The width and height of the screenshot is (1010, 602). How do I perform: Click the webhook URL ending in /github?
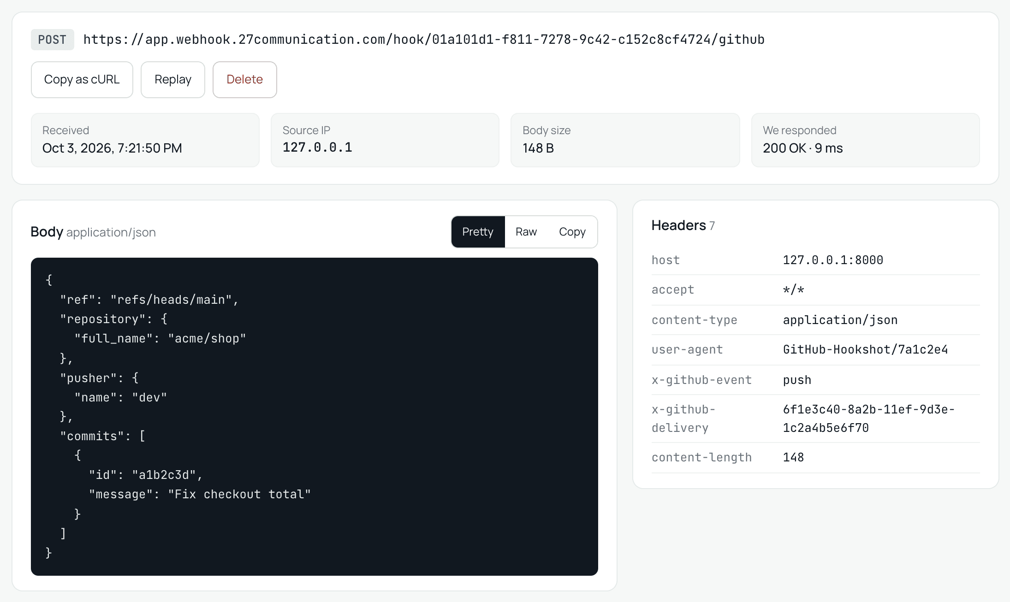[x=424, y=40]
